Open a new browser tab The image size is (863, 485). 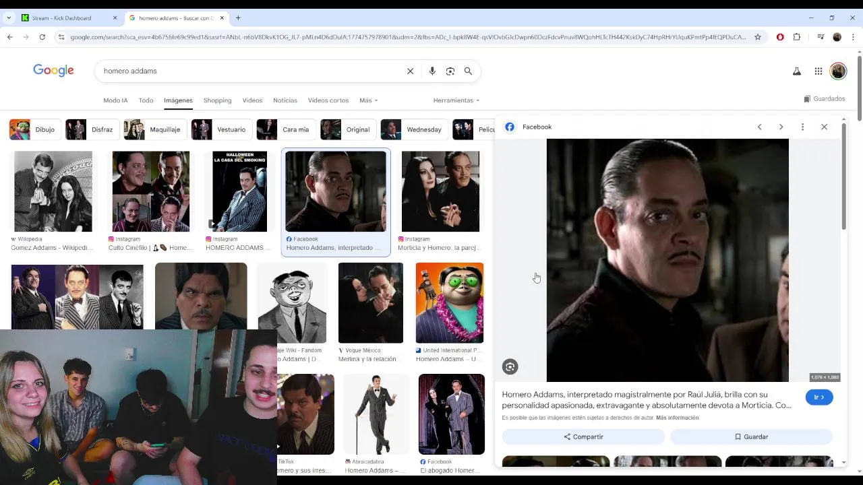(238, 18)
